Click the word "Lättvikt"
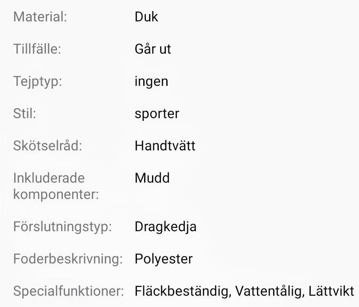The image size is (359, 307). pyautogui.click(x=331, y=291)
